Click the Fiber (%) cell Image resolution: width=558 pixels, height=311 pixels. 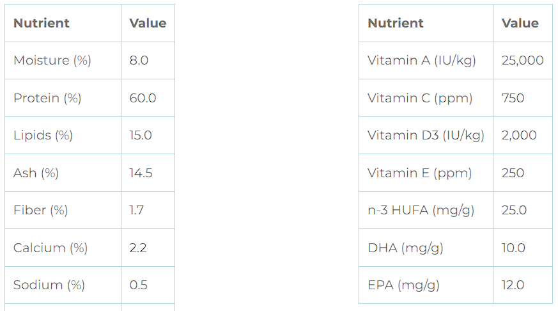coord(40,210)
